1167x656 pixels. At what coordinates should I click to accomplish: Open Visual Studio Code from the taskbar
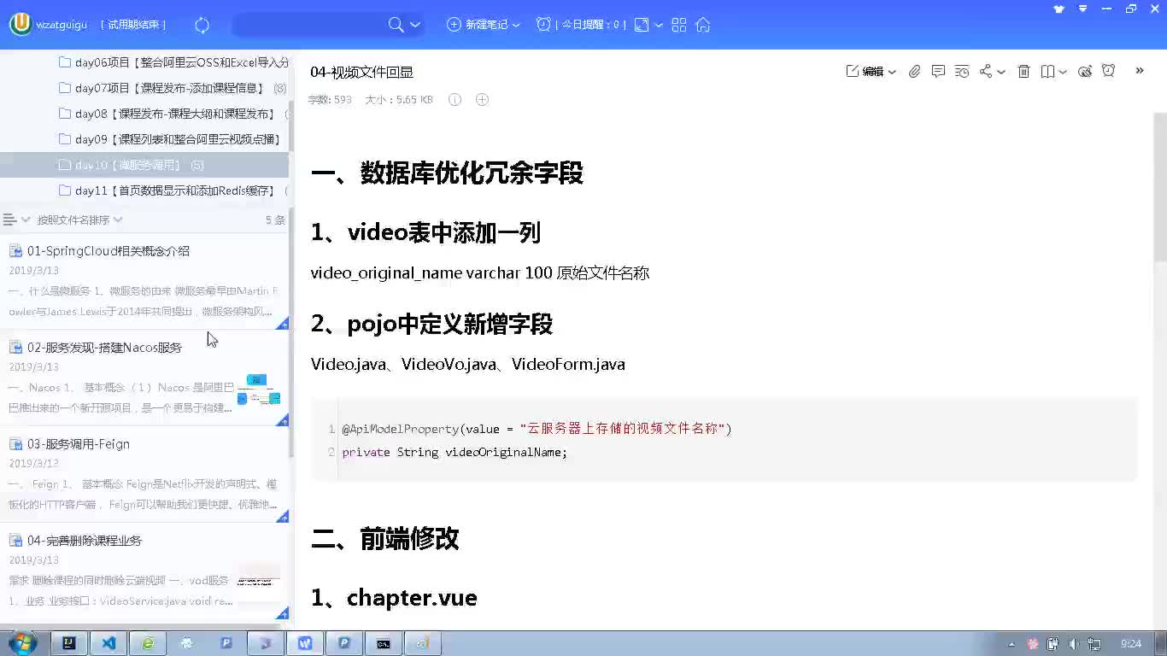click(108, 643)
